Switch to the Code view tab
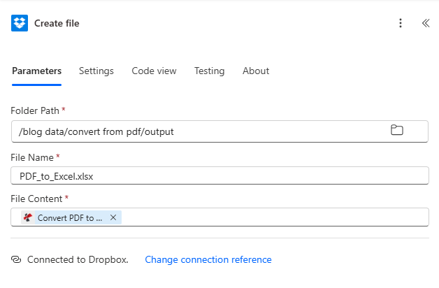439x288 pixels. click(x=154, y=71)
